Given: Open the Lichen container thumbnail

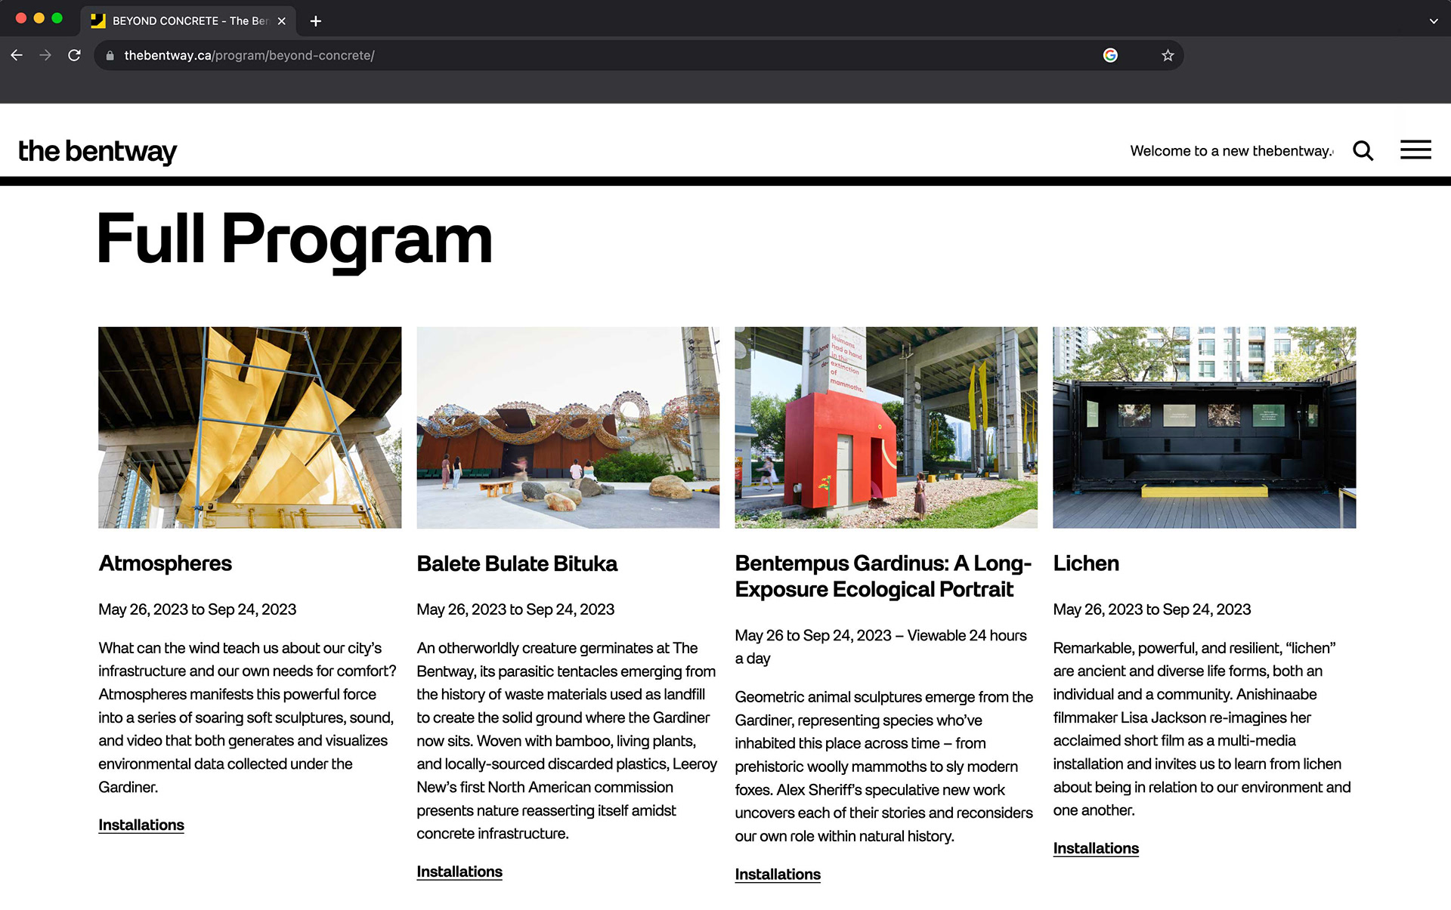Looking at the screenshot, I should point(1204,427).
